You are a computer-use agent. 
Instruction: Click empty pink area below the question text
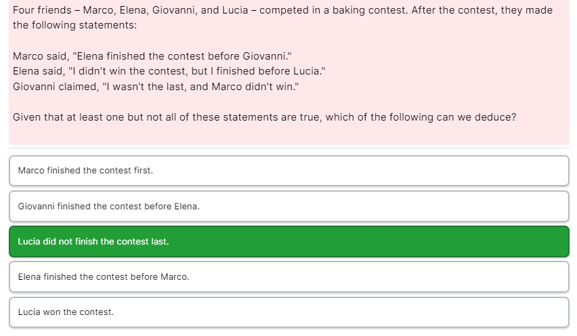[x=289, y=134]
